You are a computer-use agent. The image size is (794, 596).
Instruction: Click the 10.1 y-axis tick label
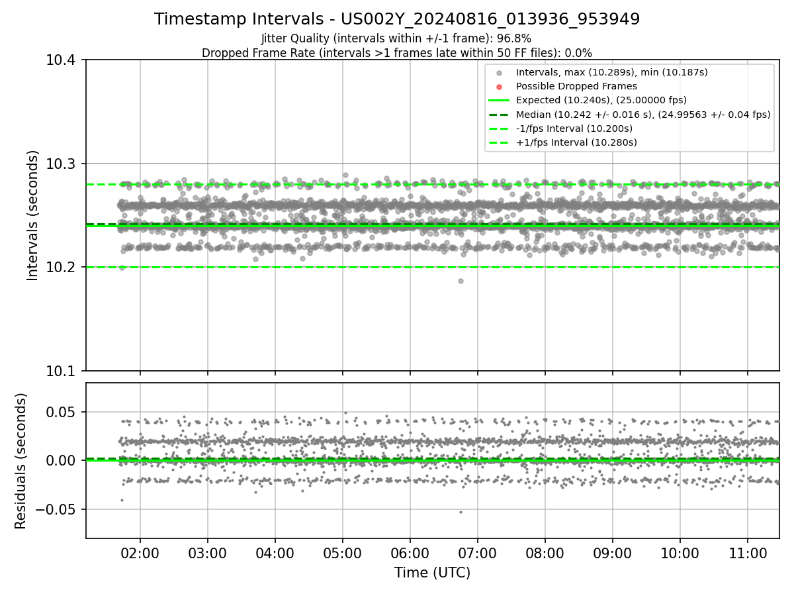(62, 371)
